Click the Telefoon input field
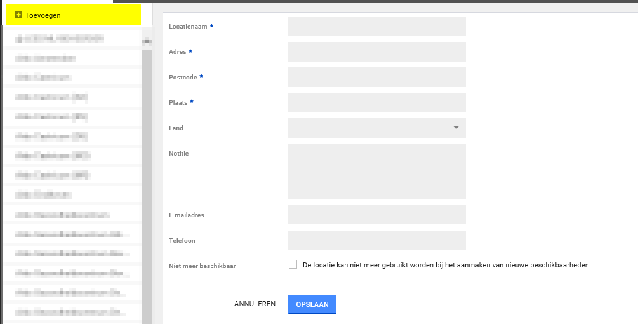Viewport: 638px width, 324px height. click(376, 240)
